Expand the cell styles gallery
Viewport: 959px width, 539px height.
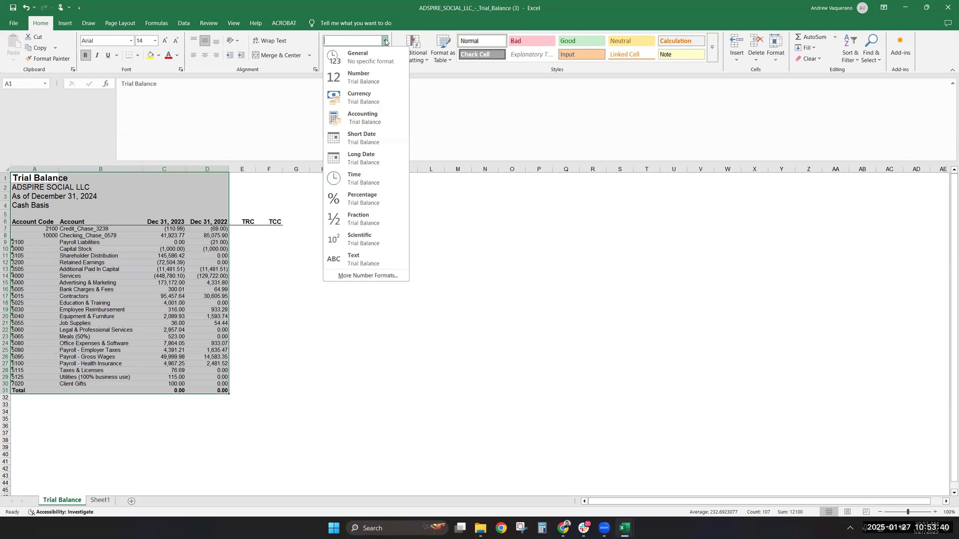pyautogui.click(x=712, y=47)
